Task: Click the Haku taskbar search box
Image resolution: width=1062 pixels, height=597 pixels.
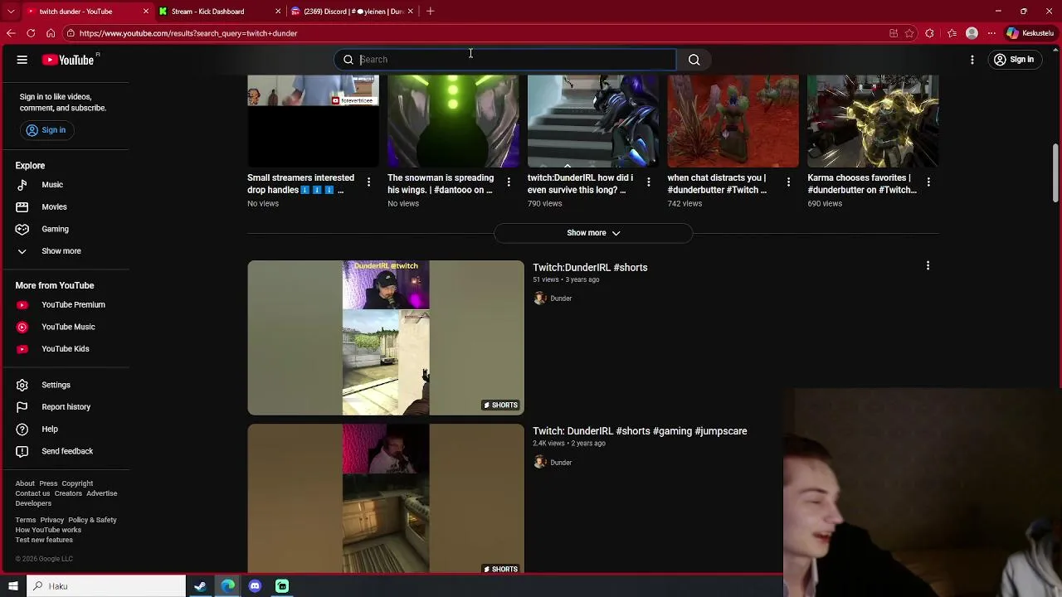Action: (106, 586)
